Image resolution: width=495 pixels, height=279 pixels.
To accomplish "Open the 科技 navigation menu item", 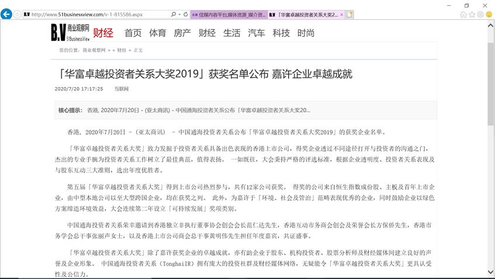I will (281, 33).
